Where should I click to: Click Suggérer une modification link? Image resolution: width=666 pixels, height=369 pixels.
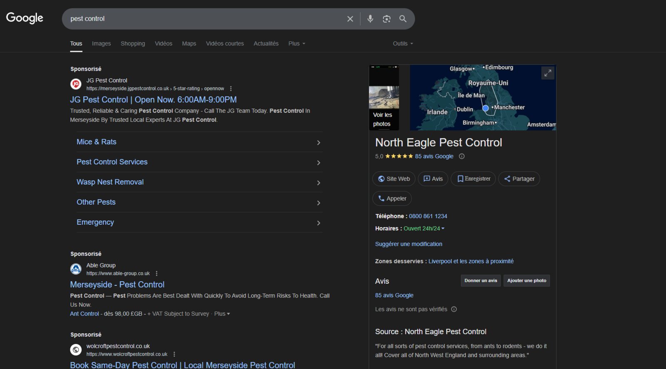pyautogui.click(x=409, y=244)
